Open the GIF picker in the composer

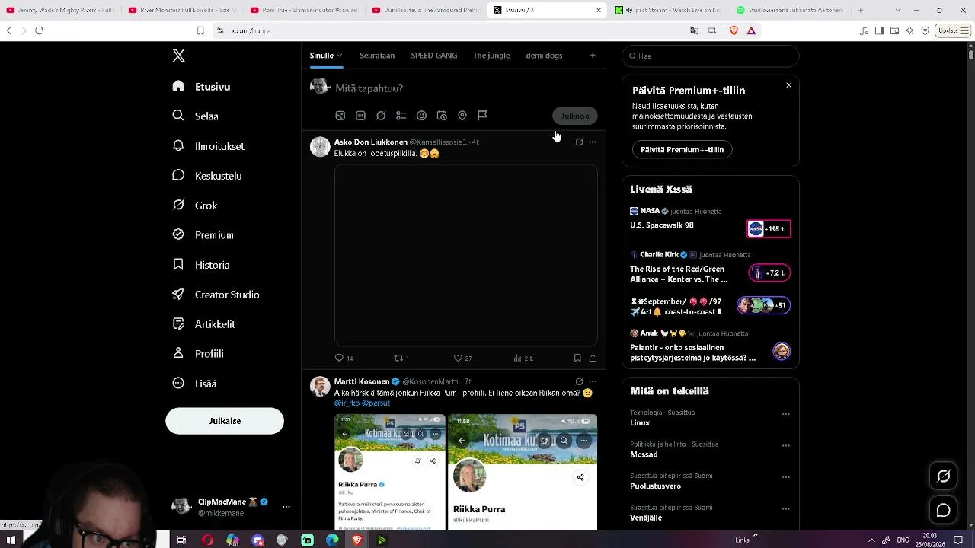tap(360, 116)
